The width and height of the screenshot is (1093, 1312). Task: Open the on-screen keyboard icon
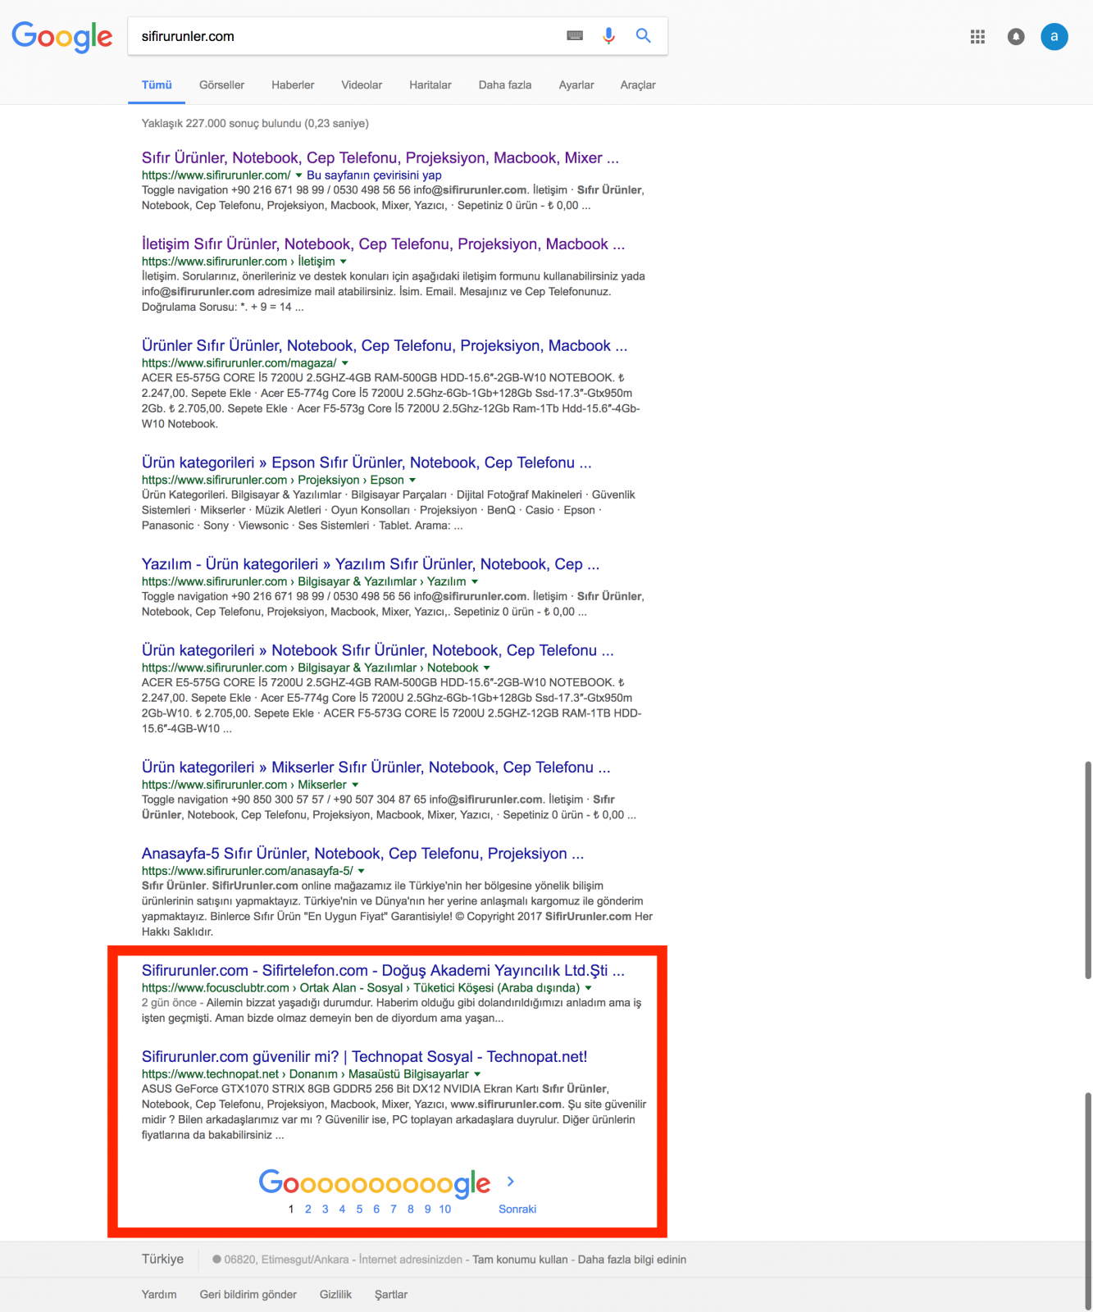pyautogui.click(x=575, y=36)
